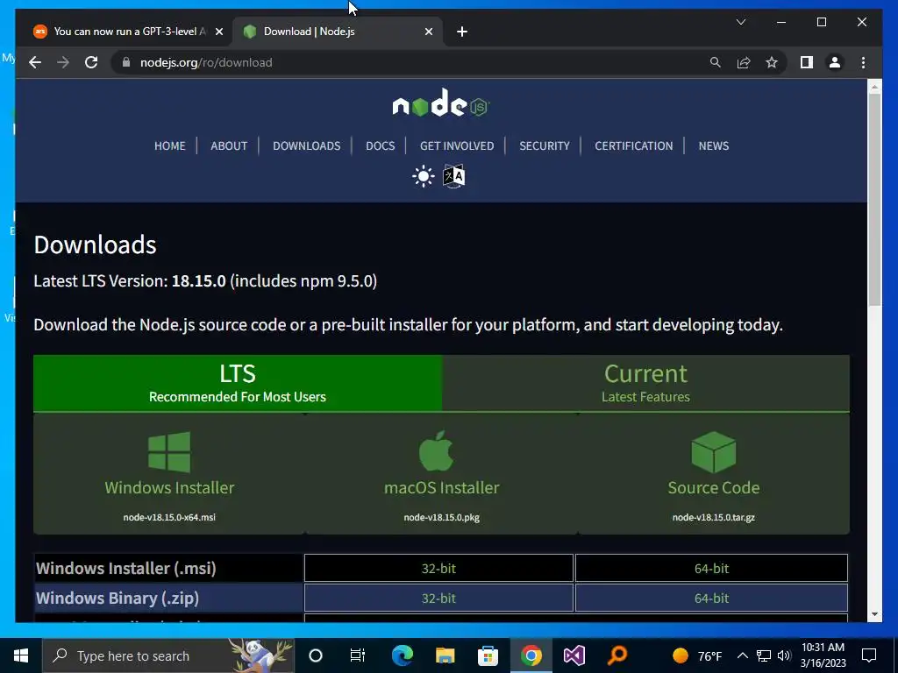Open Microsoft Store from the taskbar
This screenshot has height=673, width=898.
(488, 655)
